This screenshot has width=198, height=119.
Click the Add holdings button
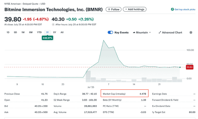point(135,9)
